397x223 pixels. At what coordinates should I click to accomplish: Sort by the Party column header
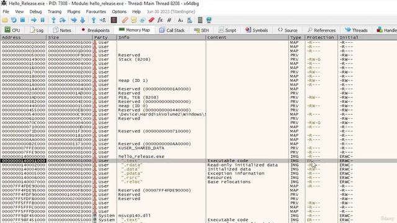click(105, 37)
